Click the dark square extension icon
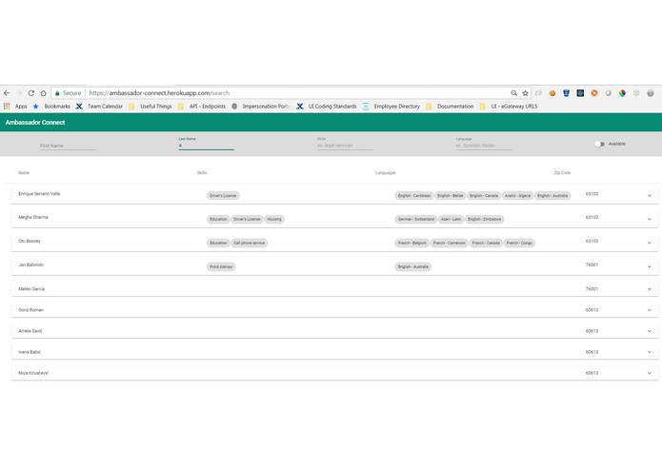The height and width of the screenshot is (470, 662). [x=580, y=93]
